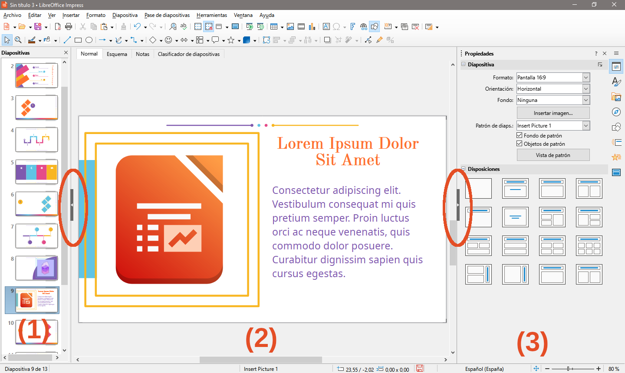Viewport: 625px width, 373px height.
Task: Open sidebar settings hamburger menu
Action: (x=616, y=53)
